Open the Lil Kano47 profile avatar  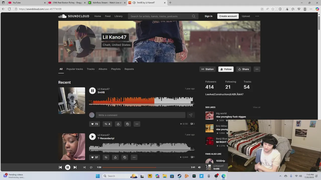click(79, 41)
